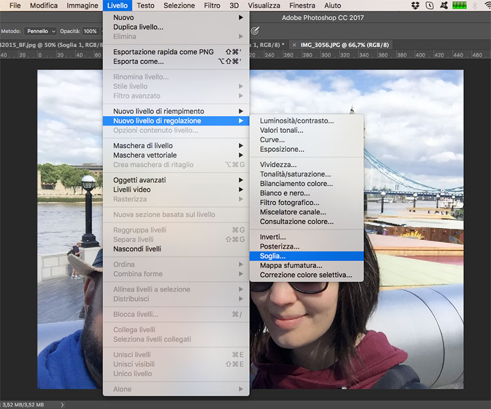Image resolution: width=491 pixels, height=409 pixels.
Task: Select Tonalità/saturazione... adjustment
Action: tap(306, 174)
